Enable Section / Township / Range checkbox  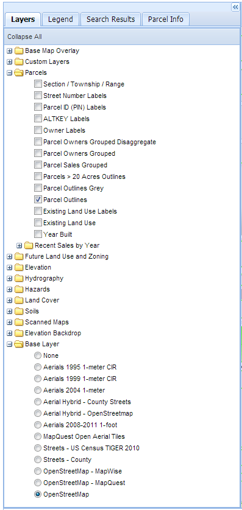(38, 84)
